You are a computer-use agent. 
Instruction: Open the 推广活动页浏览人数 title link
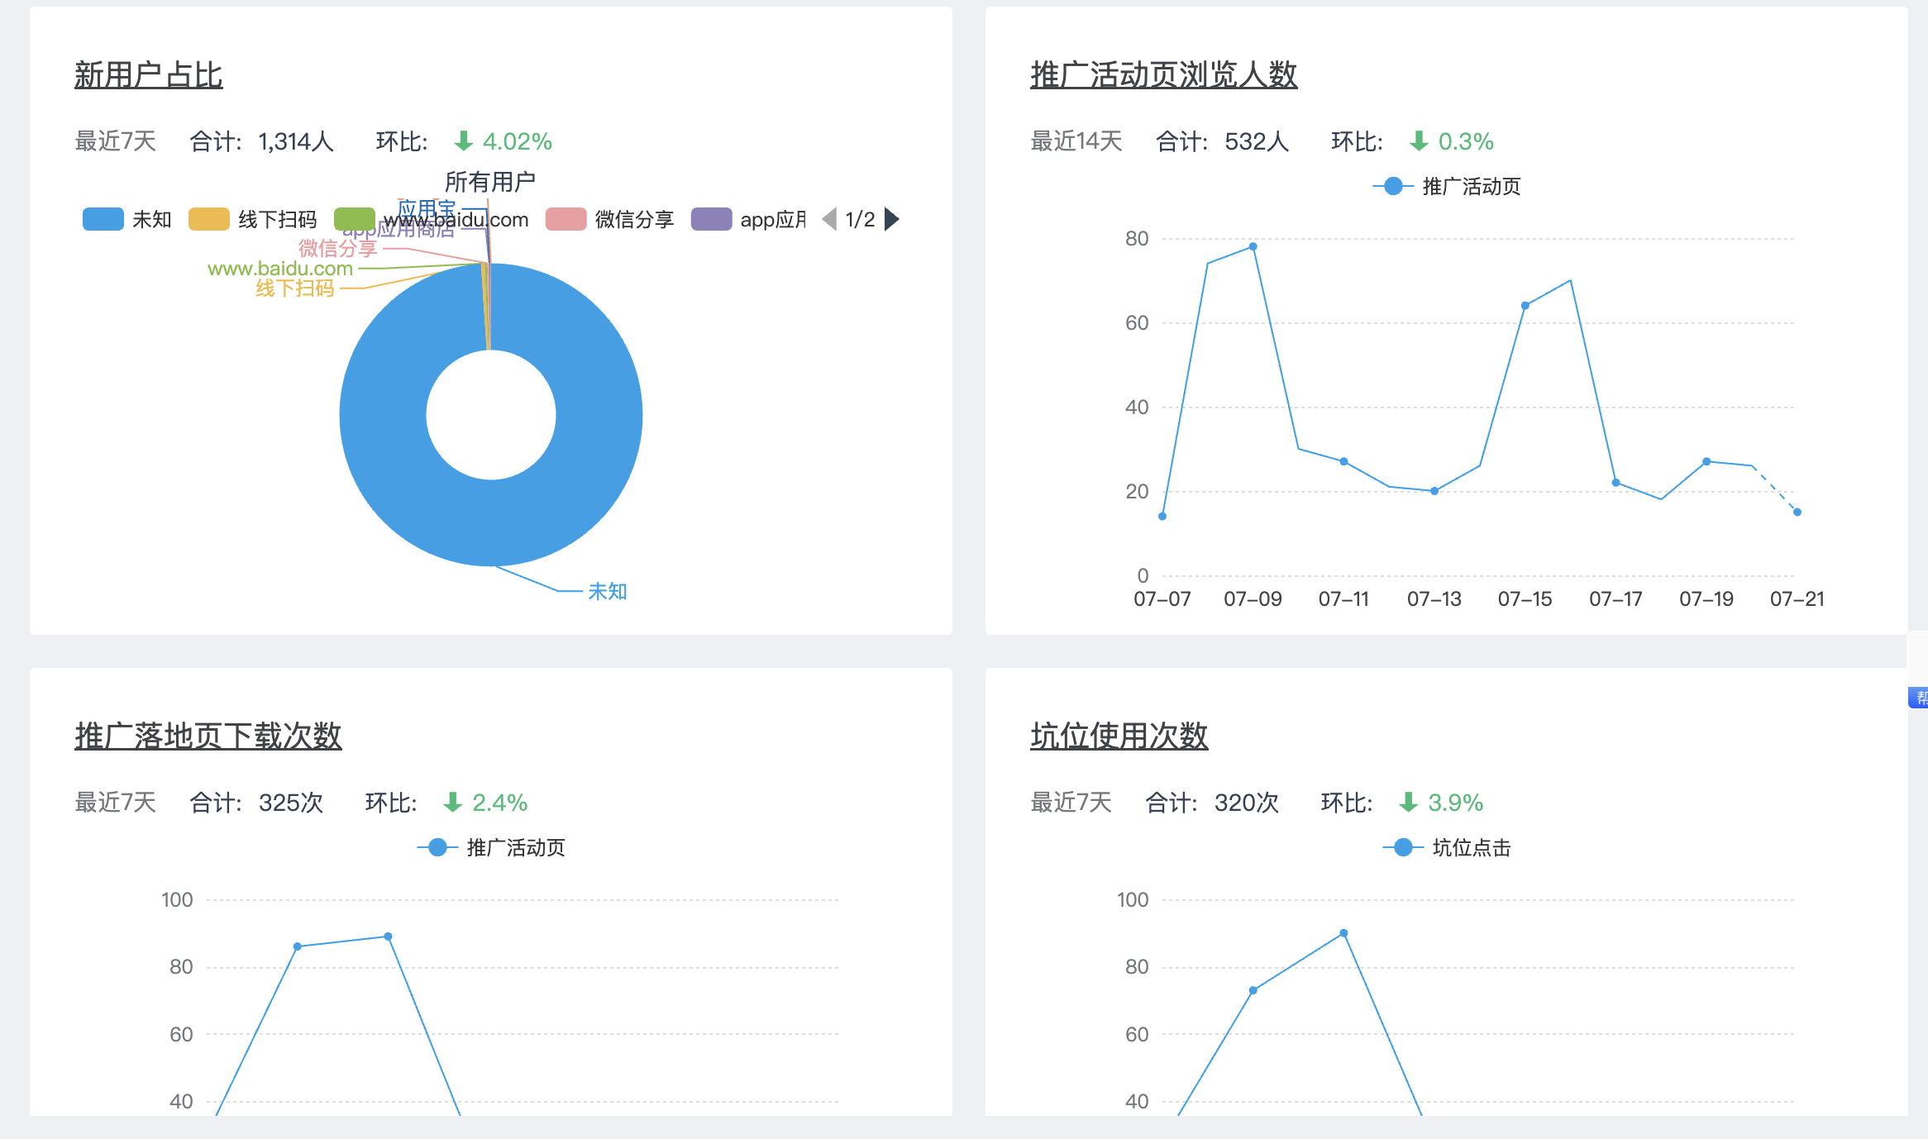[x=1163, y=75]
